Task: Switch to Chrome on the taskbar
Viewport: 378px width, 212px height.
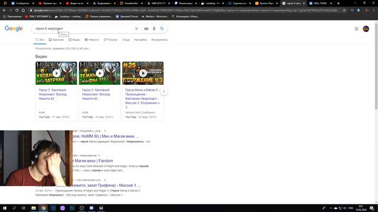Action: pos(43,208)
